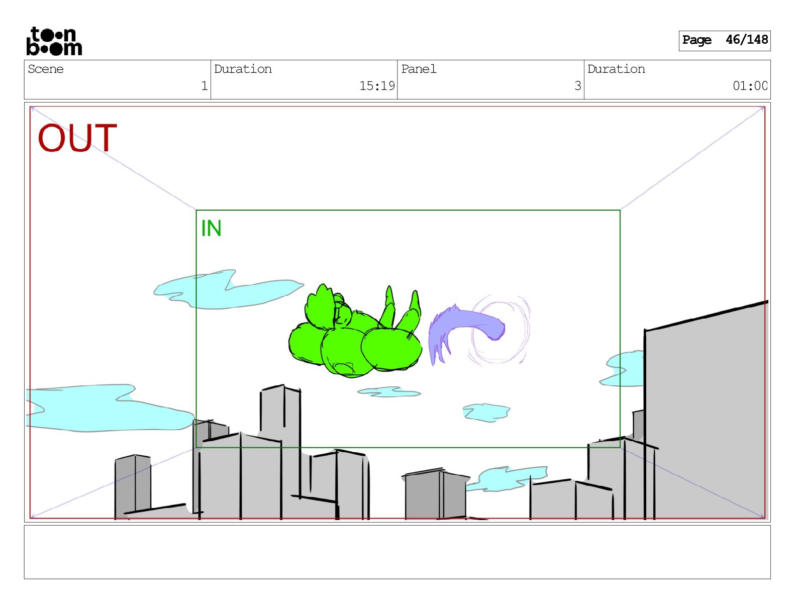Click the Scene label
Viewport: 796px width, 615px height.
(46, 69)
